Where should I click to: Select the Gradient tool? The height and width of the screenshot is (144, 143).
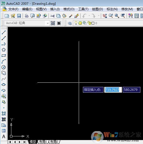click(4, 119)
